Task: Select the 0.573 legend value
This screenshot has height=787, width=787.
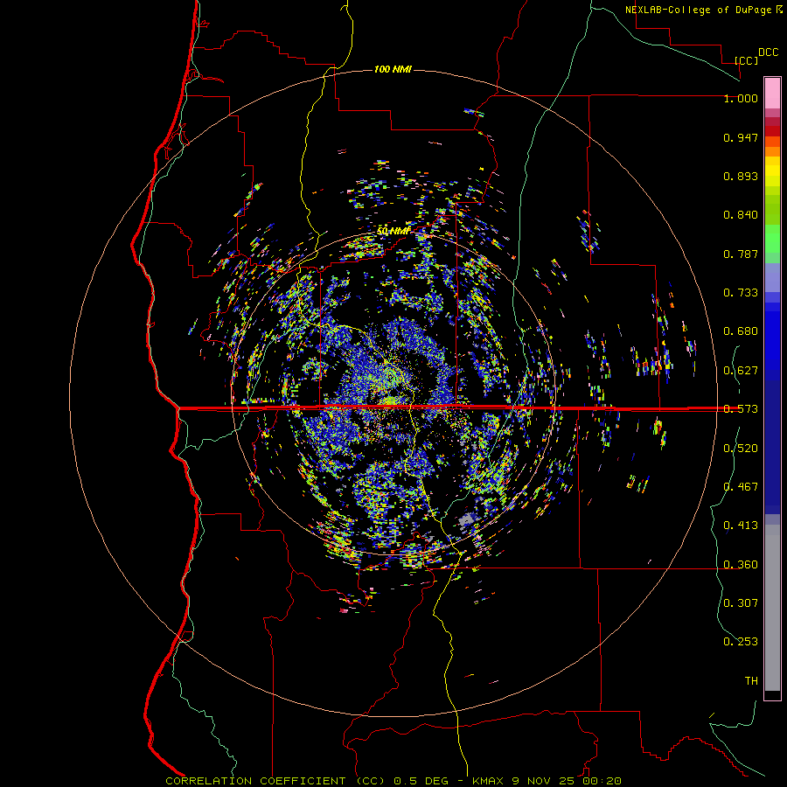Action: 741,409
